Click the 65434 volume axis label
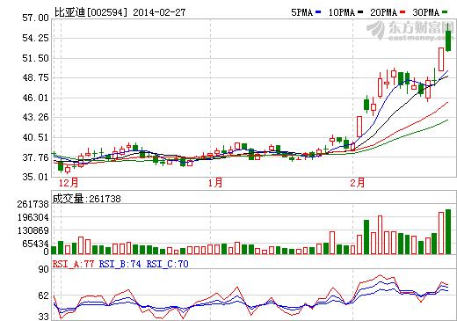 click(35, 244)
